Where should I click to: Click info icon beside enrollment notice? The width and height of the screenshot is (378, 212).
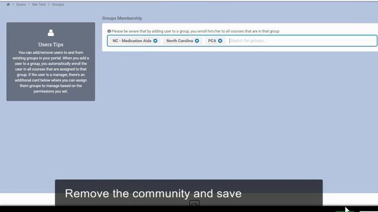pyautogui.click(x=109, y=31)
